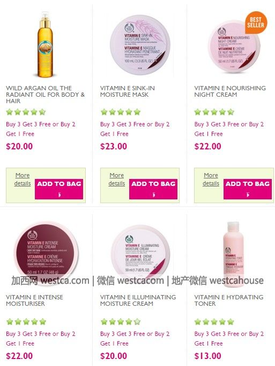Click star rating for Vitamin E Hydrating Toner
Viewport: 275px width, 366px height.
click(214, 321)
